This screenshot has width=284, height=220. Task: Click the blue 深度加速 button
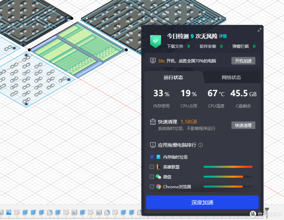click(x=202, y=202)
